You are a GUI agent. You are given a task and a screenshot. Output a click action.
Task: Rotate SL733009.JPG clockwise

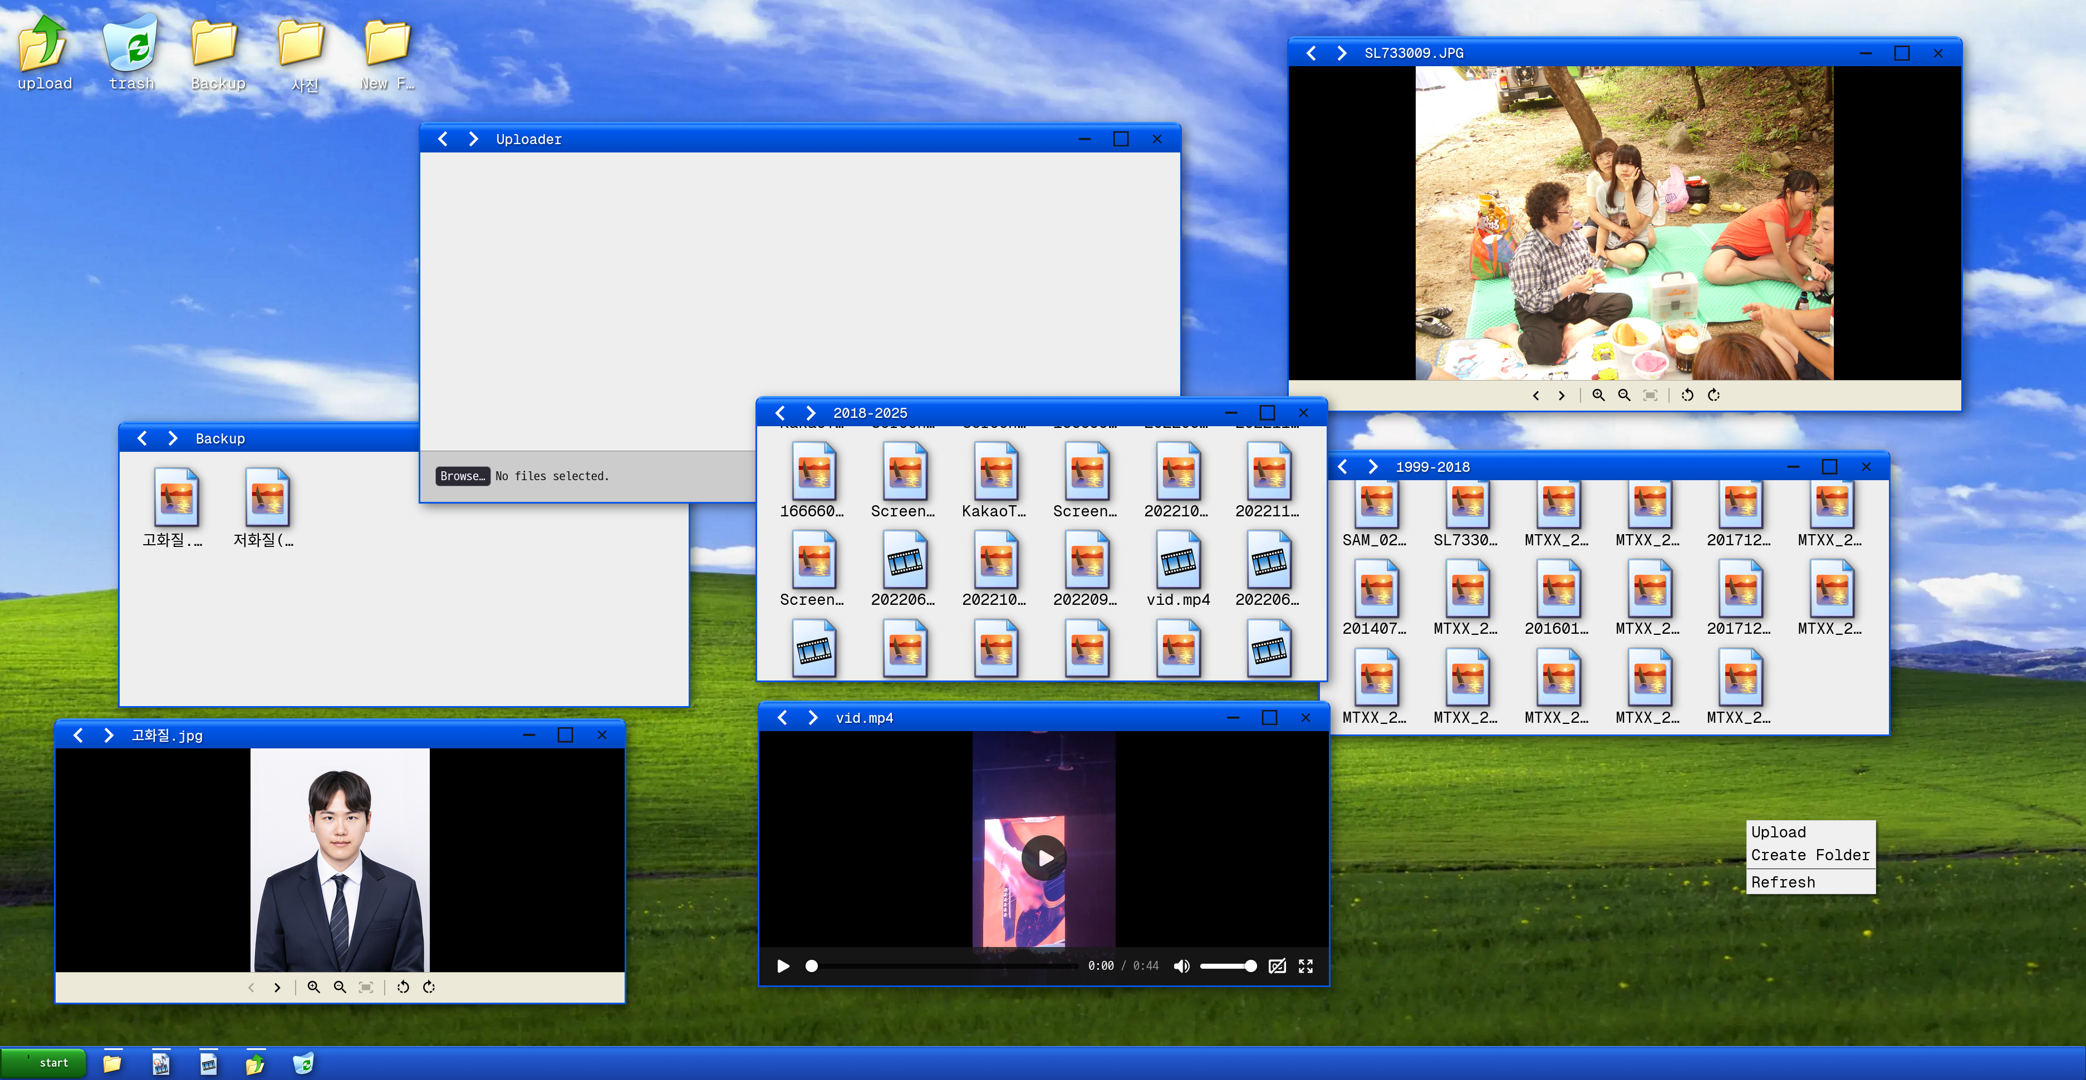click(1714, 395)
